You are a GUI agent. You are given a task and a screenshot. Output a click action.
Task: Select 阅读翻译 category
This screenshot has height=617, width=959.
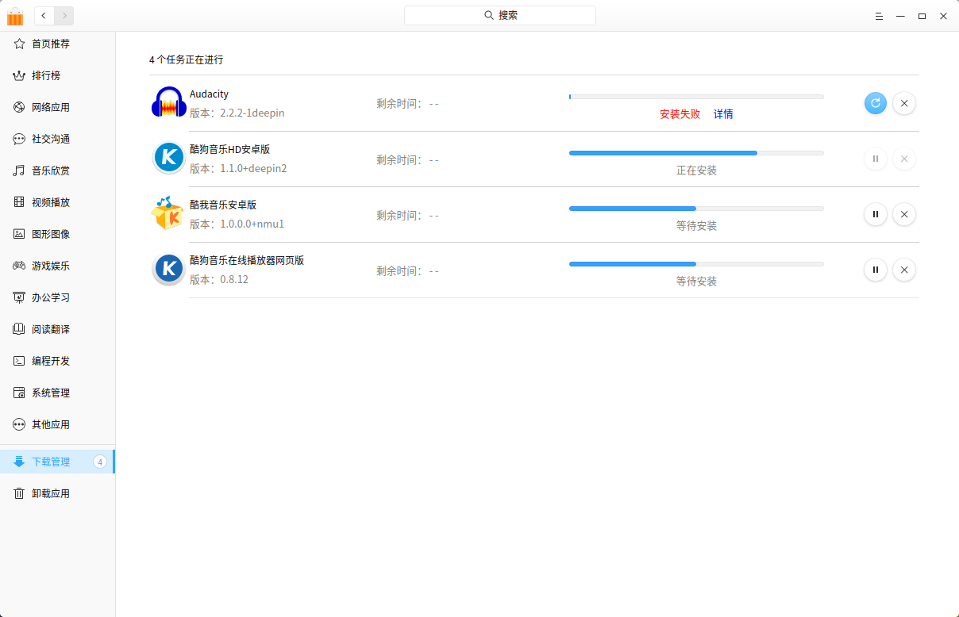(x=57, y=329)
